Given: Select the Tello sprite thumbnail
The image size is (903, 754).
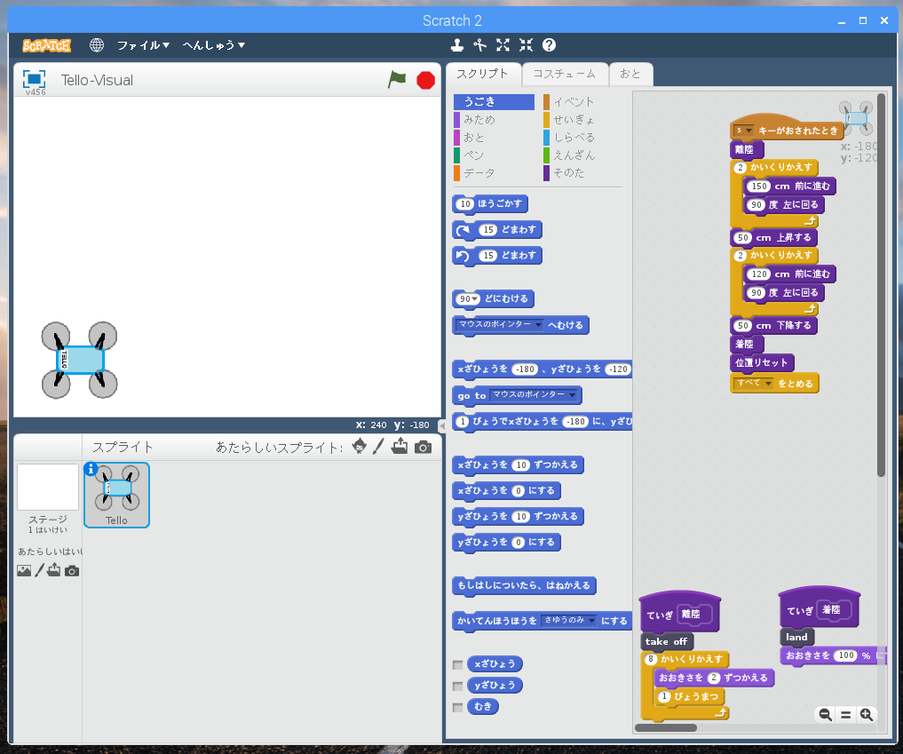Looking at the screenshot, I should (117, 495).
